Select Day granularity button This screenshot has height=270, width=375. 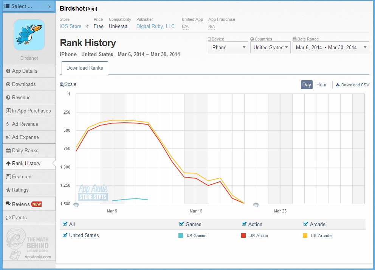307,84
